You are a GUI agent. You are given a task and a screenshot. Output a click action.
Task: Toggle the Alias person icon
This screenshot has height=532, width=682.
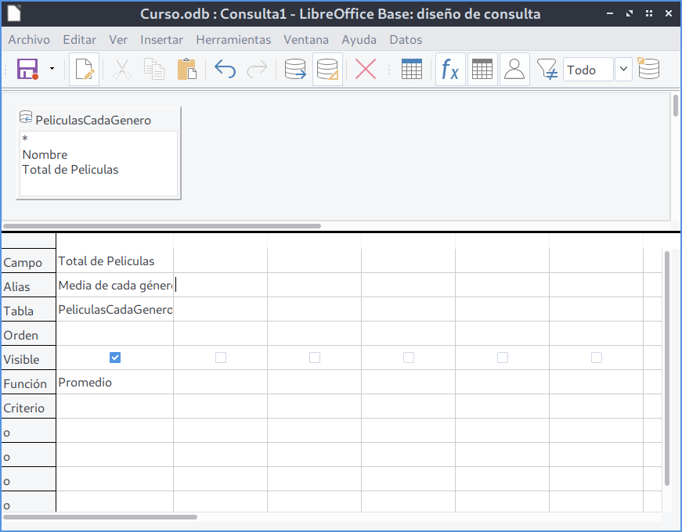pyautogui.click(x=514, y=69)
